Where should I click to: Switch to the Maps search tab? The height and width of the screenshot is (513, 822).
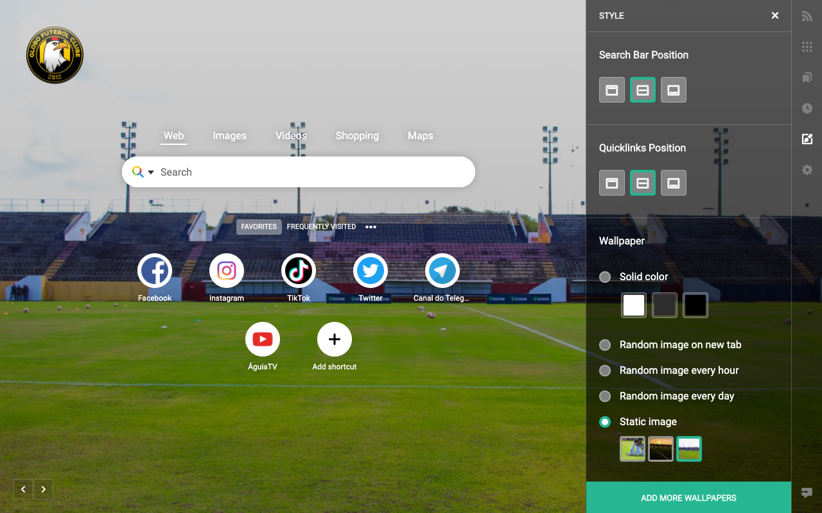(x=421, y=136)
